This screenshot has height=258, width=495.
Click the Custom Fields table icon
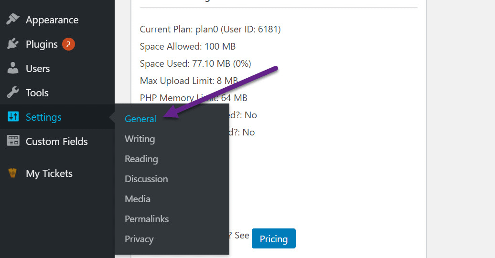tap(13, 141)
